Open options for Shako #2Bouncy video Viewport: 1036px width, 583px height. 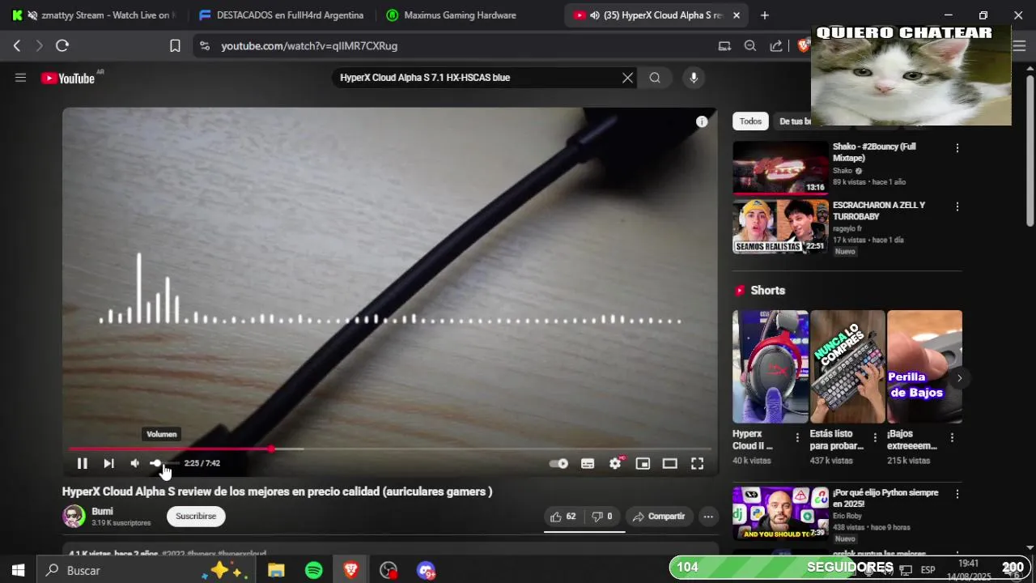click(957, 148)
